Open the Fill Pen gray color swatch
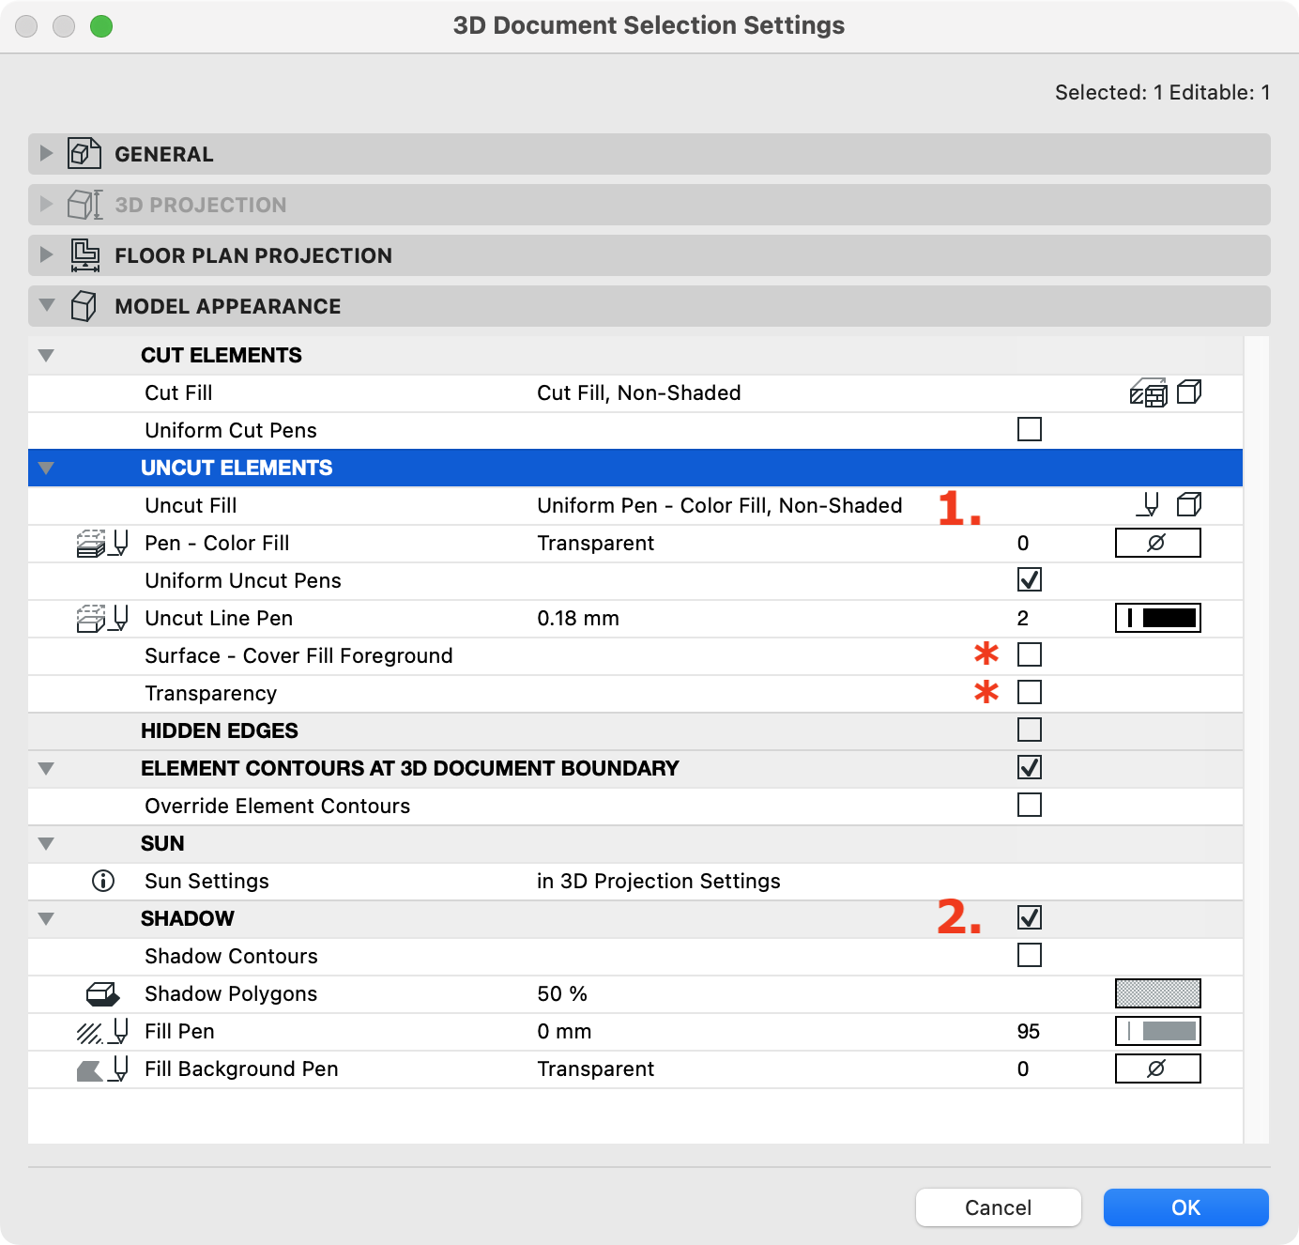The image size is (1299, 1245). (1158, 1031)
